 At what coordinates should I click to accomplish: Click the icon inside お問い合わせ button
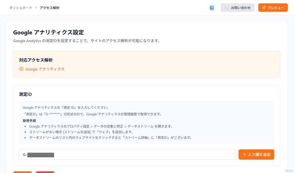point(227,8)
